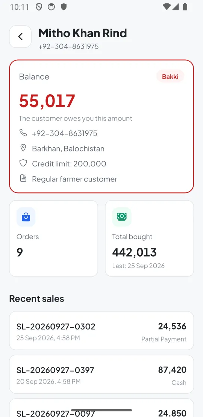This screenshot has height=417, width=203.
Task: Open sale SL-20260927-0097
Action: 101,408
